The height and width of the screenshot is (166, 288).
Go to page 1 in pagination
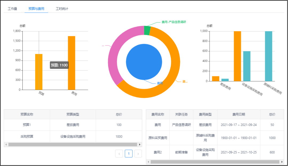click(x=129, y=153)
